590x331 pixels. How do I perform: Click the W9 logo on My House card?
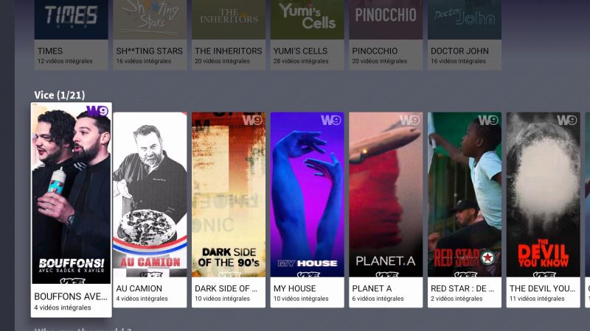(x=330, y=120)
